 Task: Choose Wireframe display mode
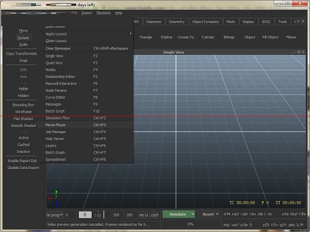tap(24, 112)
